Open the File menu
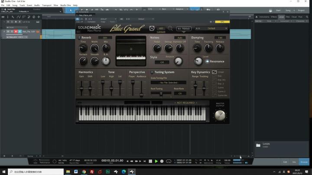 pos(3,5)
